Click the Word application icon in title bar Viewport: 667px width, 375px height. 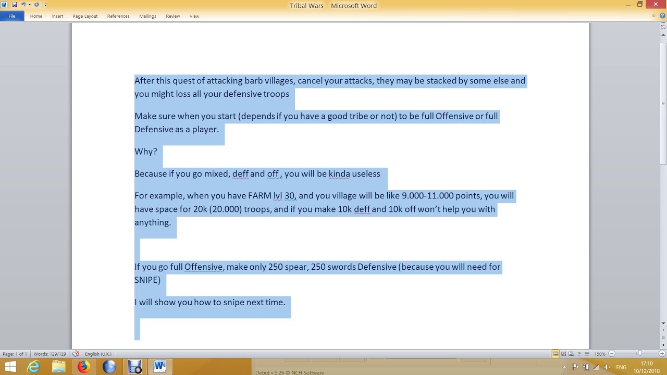click(x=4, y=5)
